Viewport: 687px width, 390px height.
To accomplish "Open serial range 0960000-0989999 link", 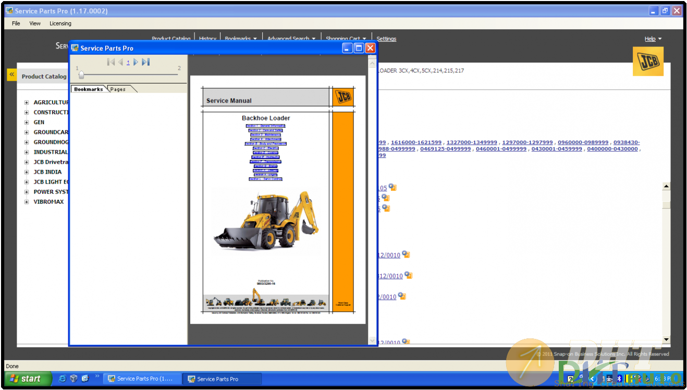I will (583, 142).
